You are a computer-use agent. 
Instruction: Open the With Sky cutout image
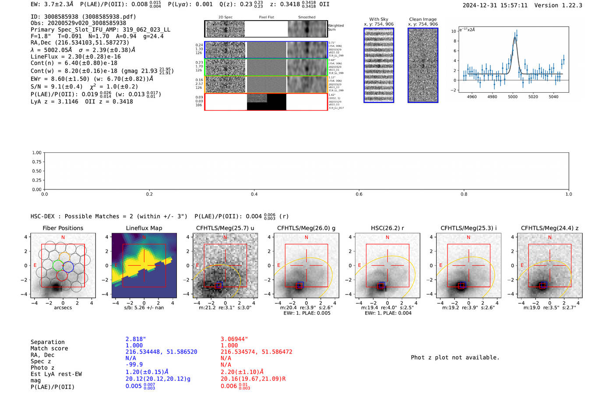coord(379,65)
